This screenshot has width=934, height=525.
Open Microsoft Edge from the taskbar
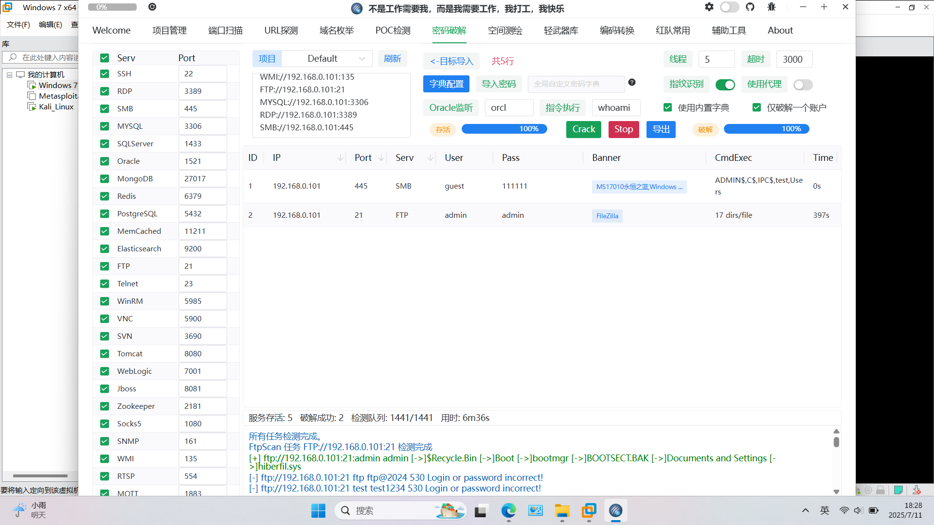pos(508,510)
